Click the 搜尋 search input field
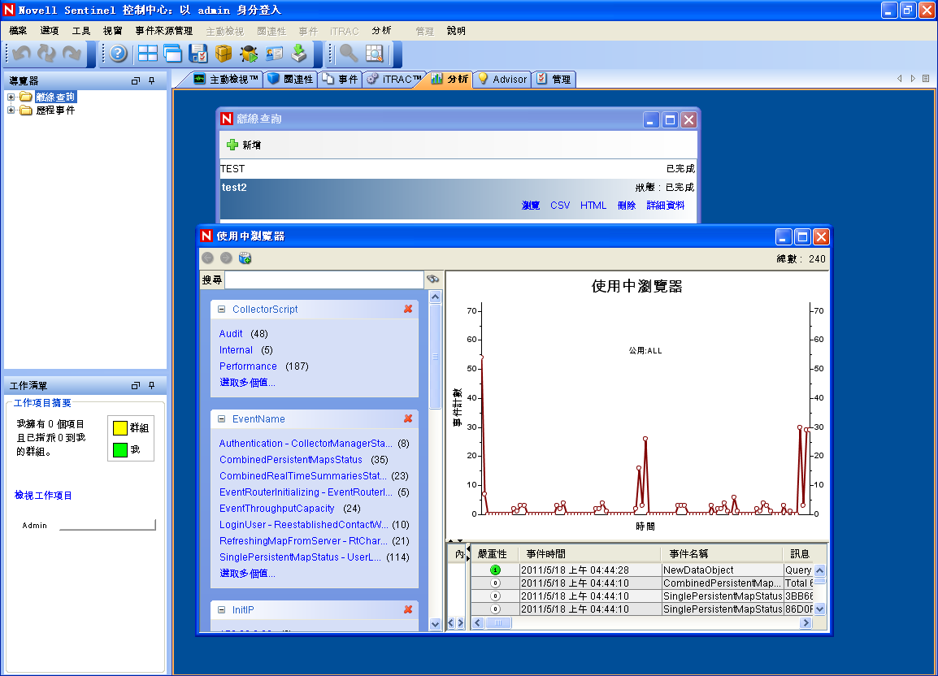Image resolution: width=938 pixels, height=676 pixels. pyautogui.click(x=324, y=279)
